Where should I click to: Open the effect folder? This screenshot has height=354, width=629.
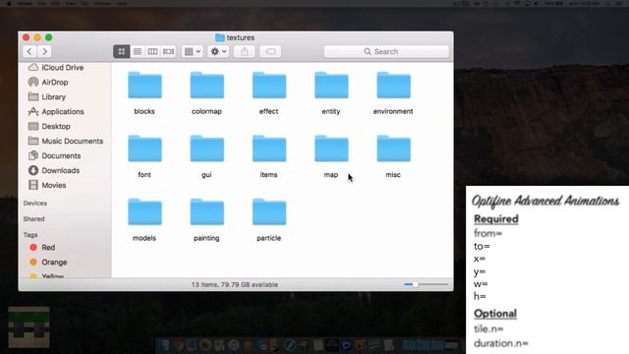pos(268,86)
